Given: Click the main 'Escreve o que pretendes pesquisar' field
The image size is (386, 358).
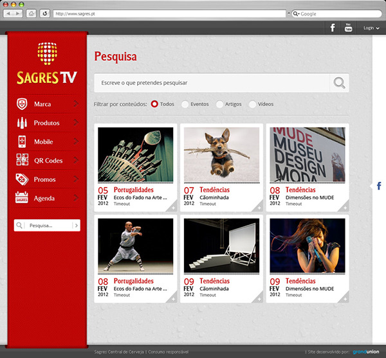Looking at the screenshot, I should coord(212,83).
